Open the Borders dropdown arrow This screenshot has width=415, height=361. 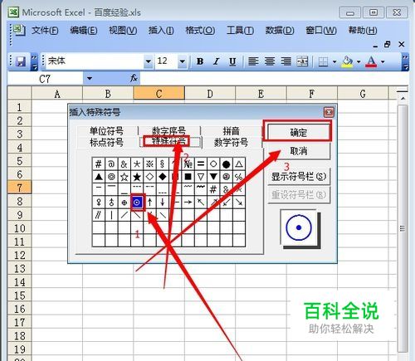[x=334, y=61]
